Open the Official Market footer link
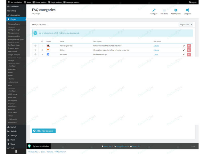 click(61, 152)
